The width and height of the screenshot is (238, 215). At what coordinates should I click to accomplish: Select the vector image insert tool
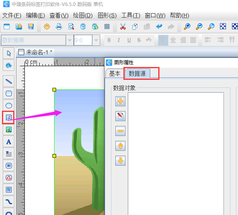pos(9,118)
